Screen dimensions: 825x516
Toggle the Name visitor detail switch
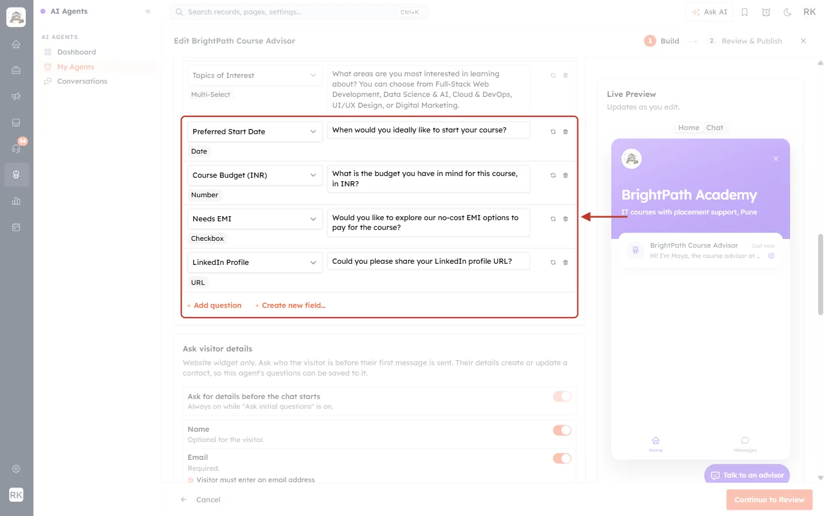562,430
